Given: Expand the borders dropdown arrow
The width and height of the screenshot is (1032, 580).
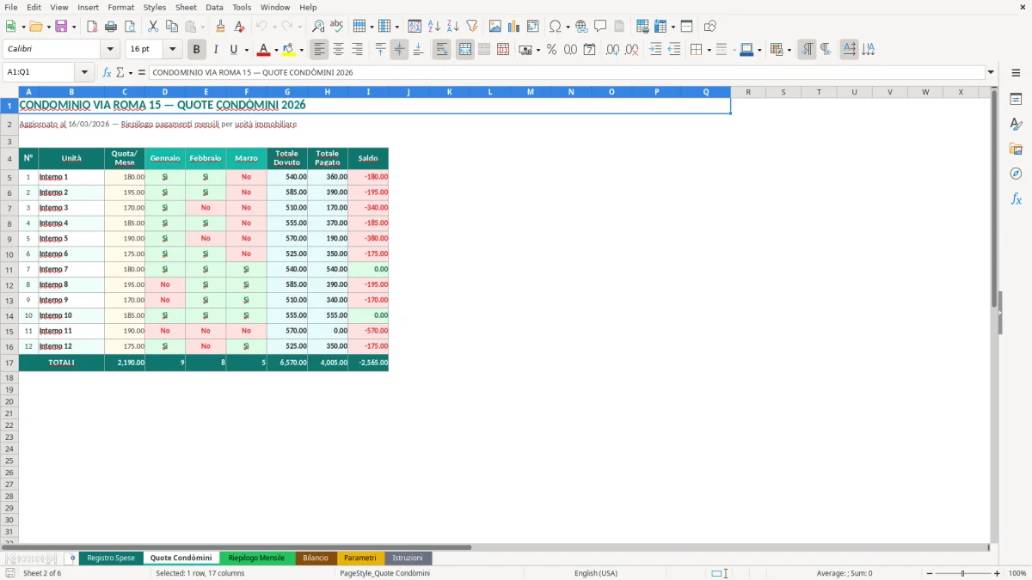Looking at the screenshot, I should 708,50.
